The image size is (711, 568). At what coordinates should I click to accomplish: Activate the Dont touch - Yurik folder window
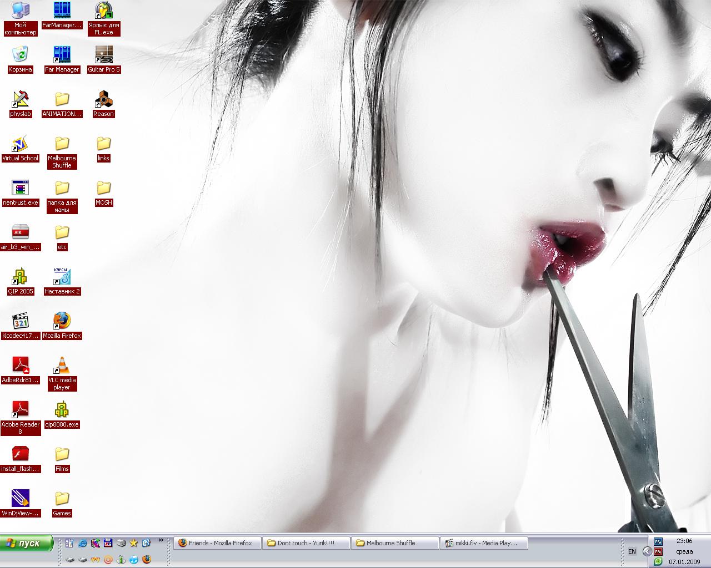click(x=306, y=543)
